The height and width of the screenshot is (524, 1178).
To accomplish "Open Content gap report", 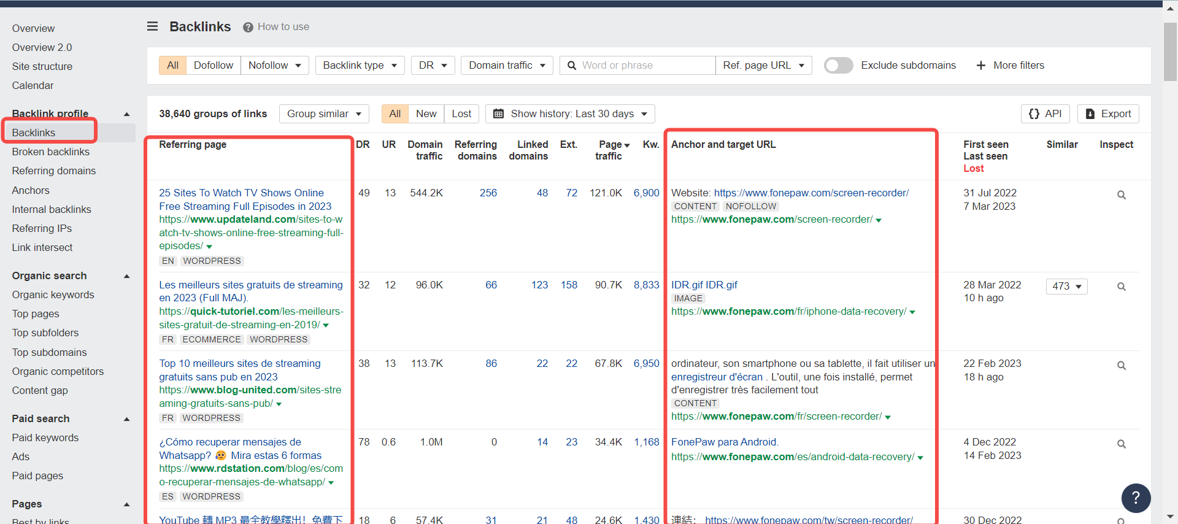I will point(40,390).
